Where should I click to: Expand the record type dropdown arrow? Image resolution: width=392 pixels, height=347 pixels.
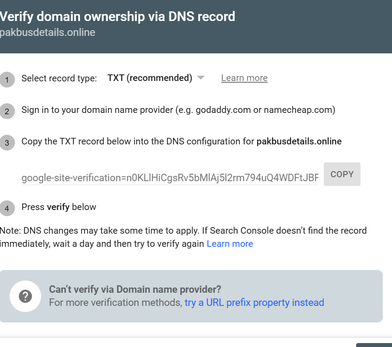point(200,78)
